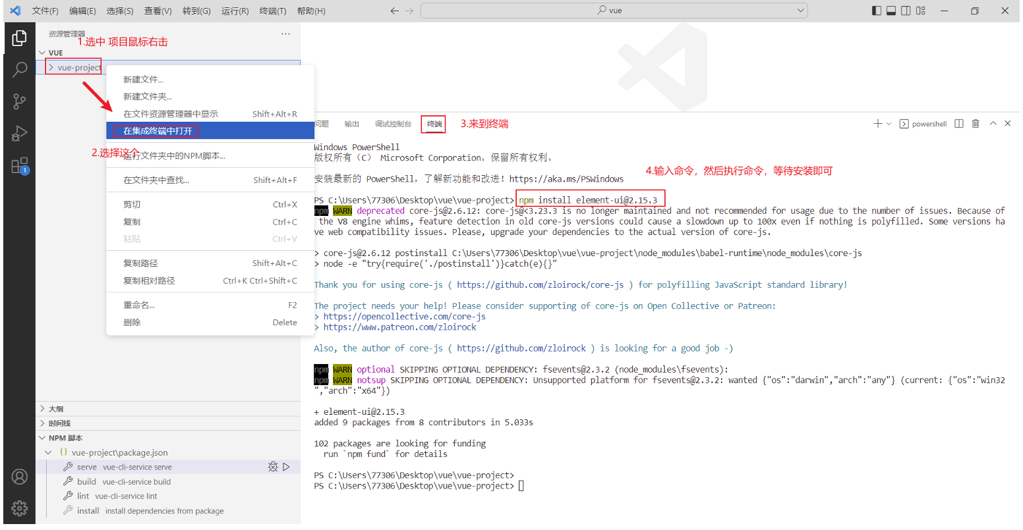Screen dimensions: 1023x530
Task: Open the 查看(V) menu
Action: [158, 11]
